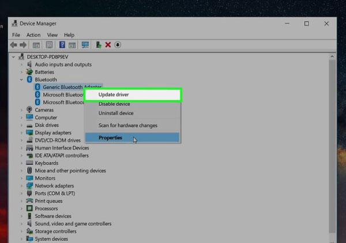Click the Processors chip icon

[29, 208]
